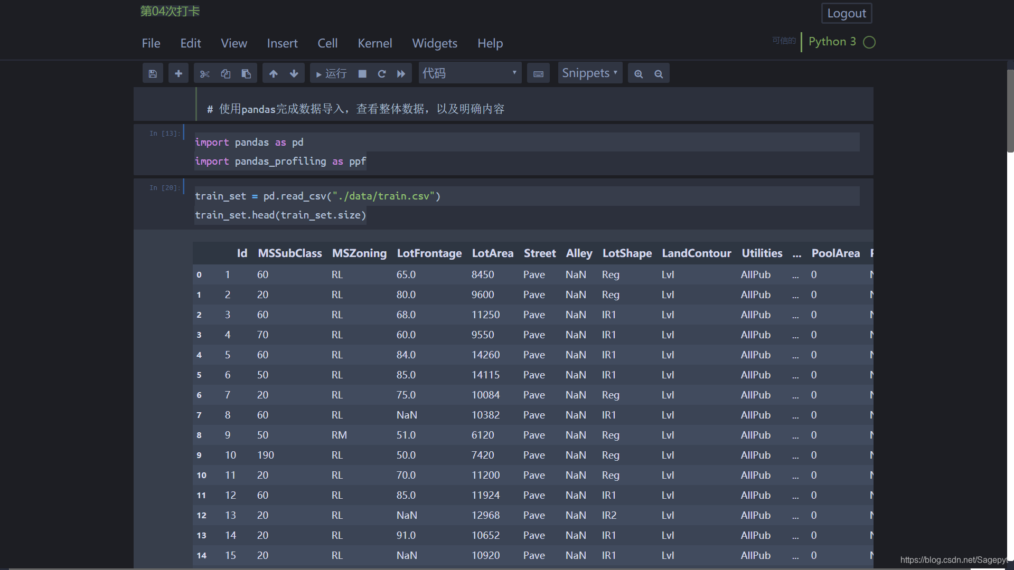The height and width of the screenshot is (570, 1014).
Task: Click the kernel status circle indicator
Action: [869, 42]
